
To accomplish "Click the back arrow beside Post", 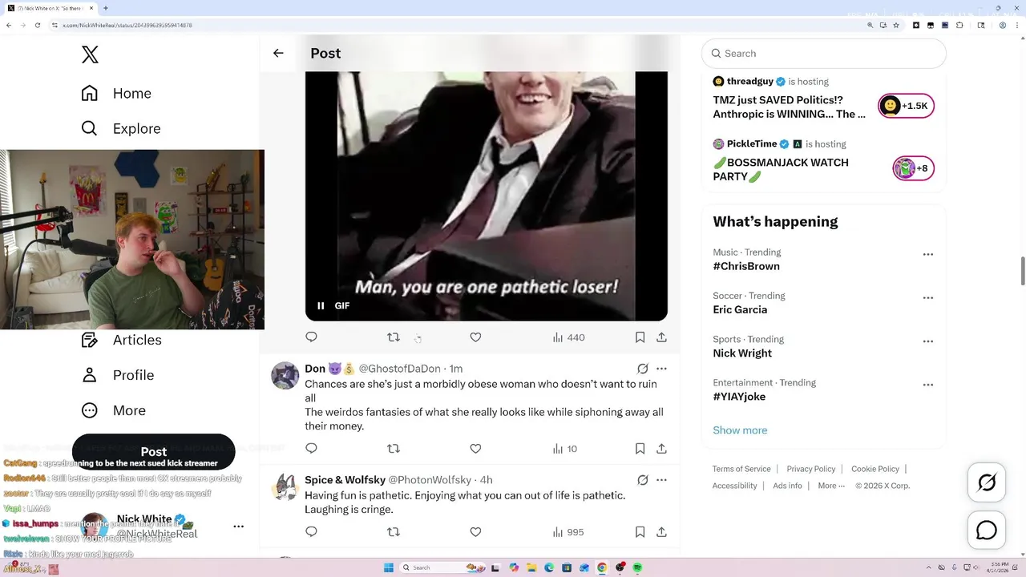I will tap(278, 53).
